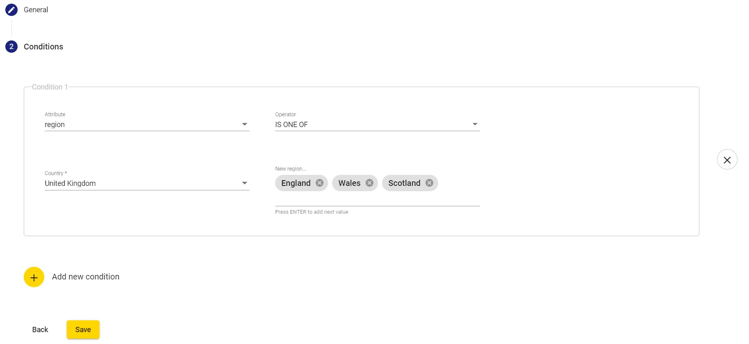Remove the England chip
The width and height of the screenshot is (749, 344).
[x=319, y=183]
